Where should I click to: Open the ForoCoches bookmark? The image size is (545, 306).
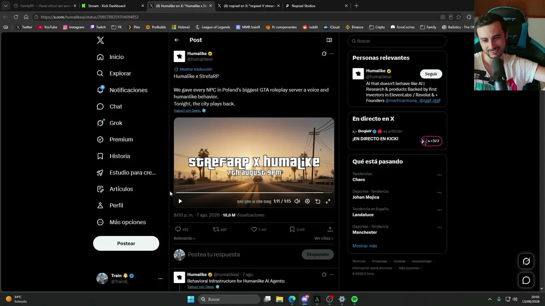pyautogui.click(x=402, y=27)
